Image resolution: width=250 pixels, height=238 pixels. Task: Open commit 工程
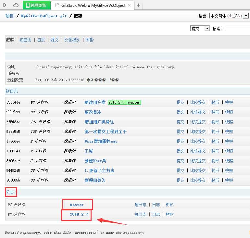click(89, 151)
